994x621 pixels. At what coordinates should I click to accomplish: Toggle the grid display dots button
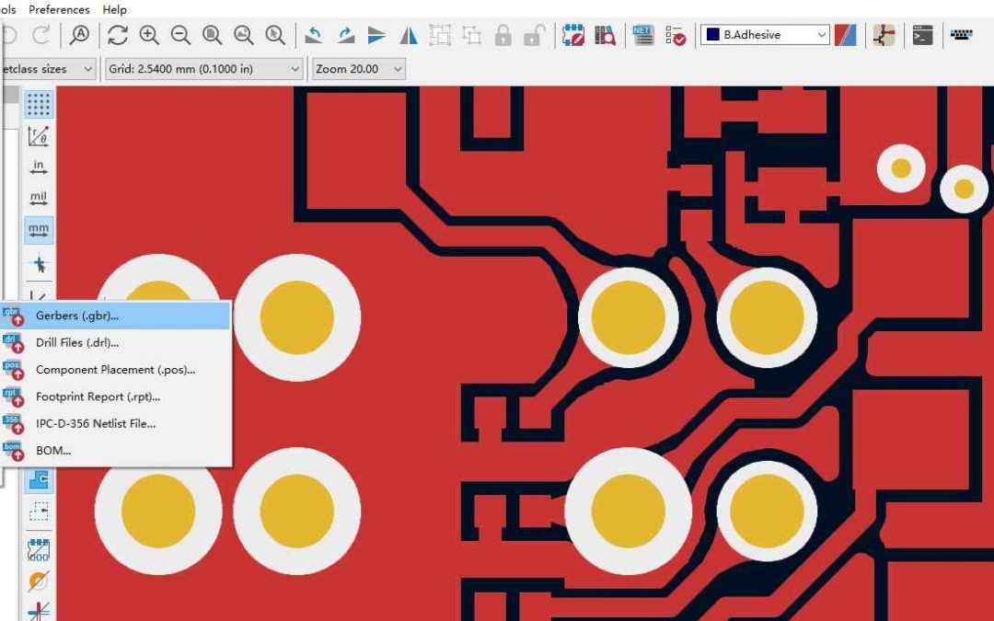[39, 105]
